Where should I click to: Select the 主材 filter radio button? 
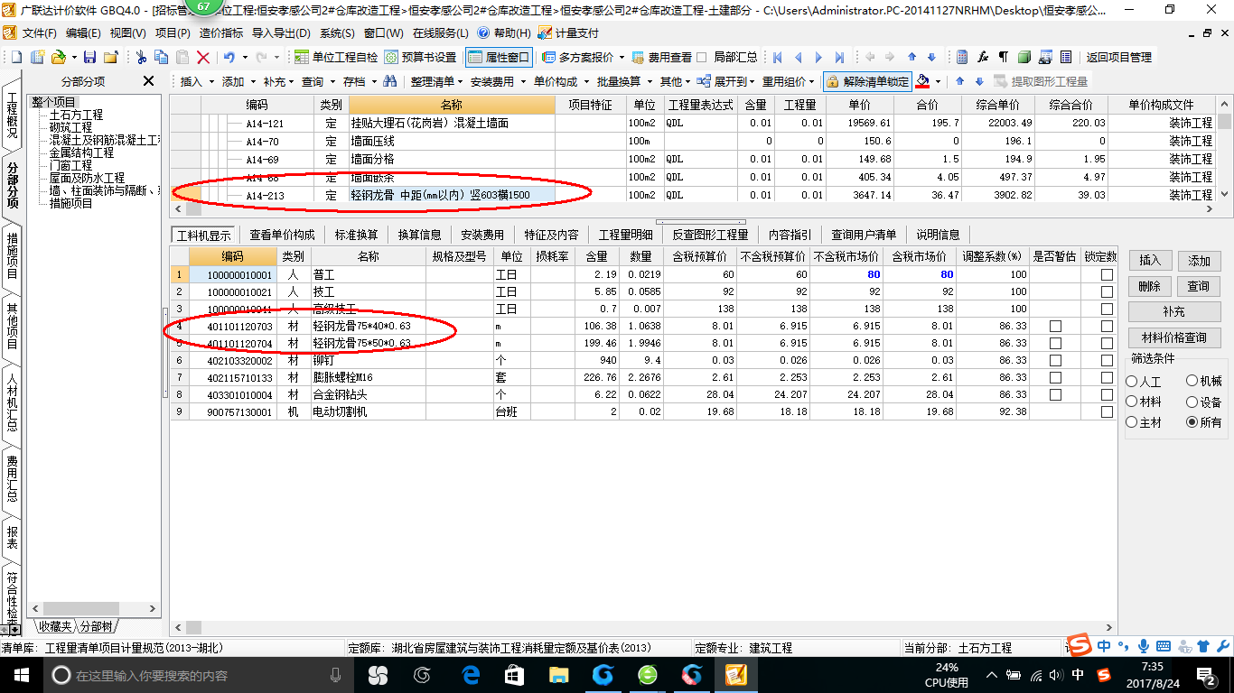1132,422
